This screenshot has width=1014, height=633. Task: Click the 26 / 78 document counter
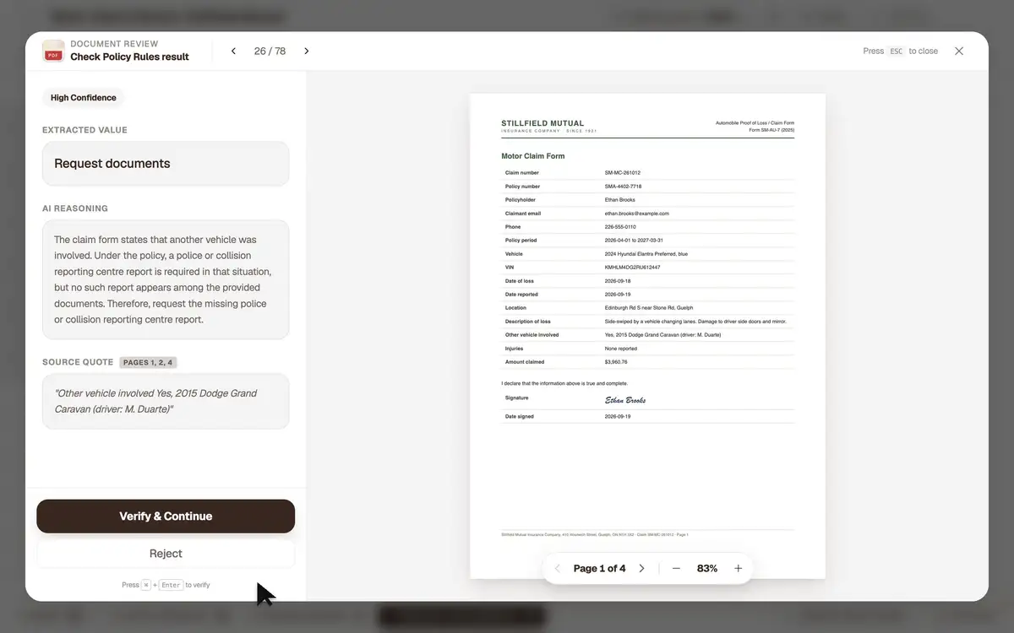pos(270,51)
